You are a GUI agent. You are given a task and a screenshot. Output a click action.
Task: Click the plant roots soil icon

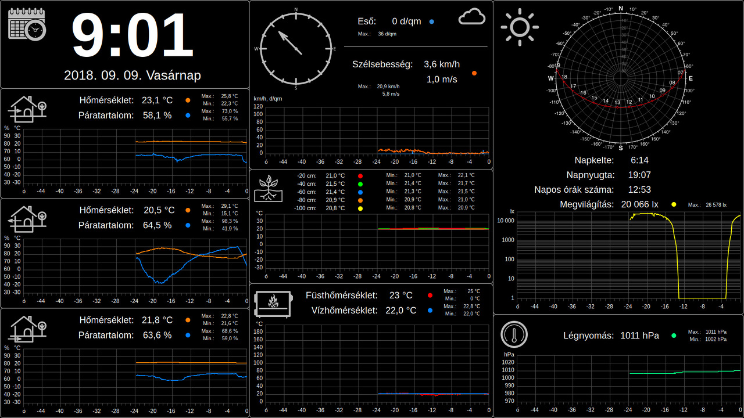(x=269, y=188)
